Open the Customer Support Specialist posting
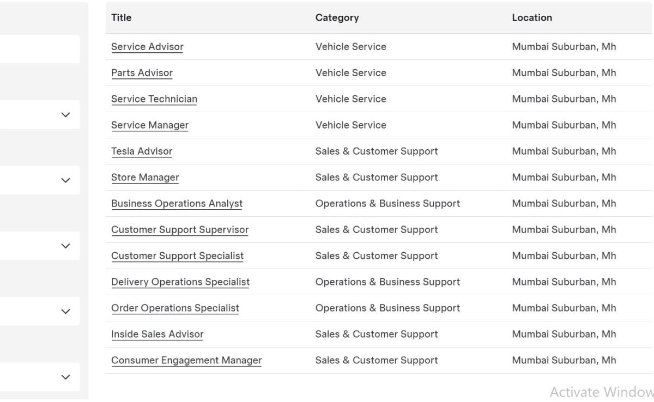Image resolution: width=654 pixels, height=402 pixels. tap(178, 256)
